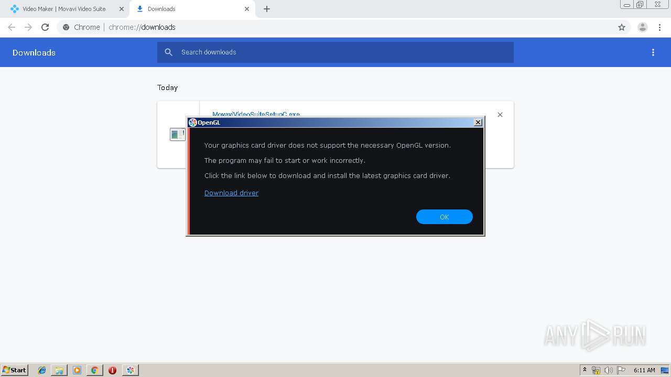
Task: Click the downloaded file's icon
Action: click(177, 135)
